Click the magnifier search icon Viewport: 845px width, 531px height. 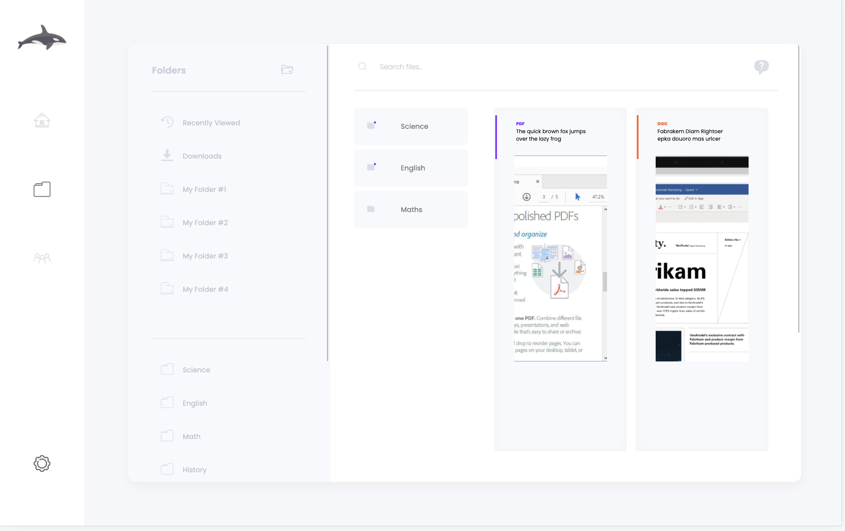point(362,67)
